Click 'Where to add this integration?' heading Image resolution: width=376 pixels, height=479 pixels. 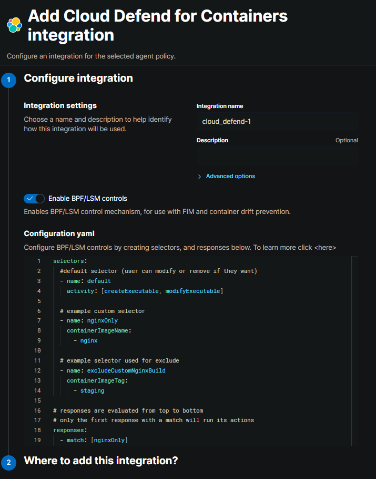tap(101, 461)
